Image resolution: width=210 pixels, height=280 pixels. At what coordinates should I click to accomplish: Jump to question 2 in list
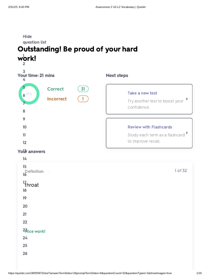[24, 64]
